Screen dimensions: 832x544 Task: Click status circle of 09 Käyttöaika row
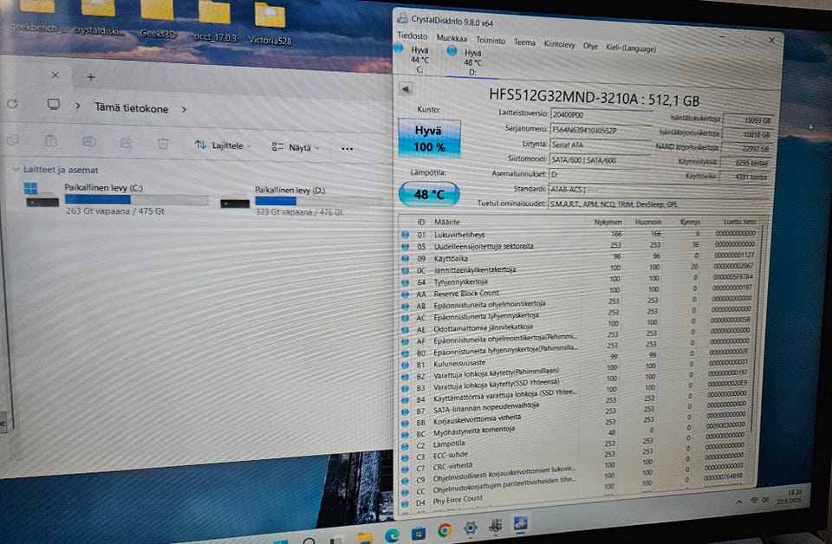tap(406, 258)
